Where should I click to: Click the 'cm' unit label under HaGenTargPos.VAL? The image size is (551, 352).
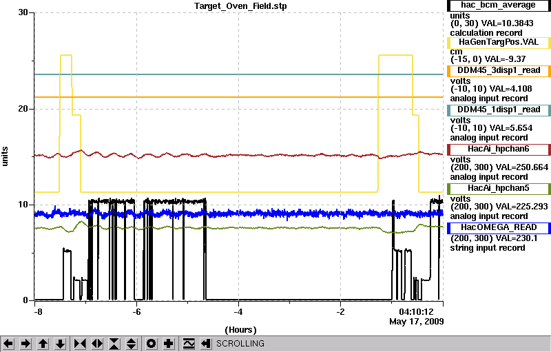(x=456, y=52)
